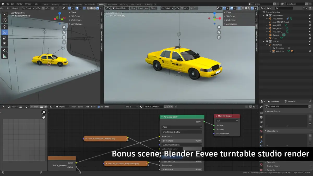The height and width of the screenshot is (176, 313).
Task: Switch to the Animation workspace tab
Action: click(x=112, y=4)
